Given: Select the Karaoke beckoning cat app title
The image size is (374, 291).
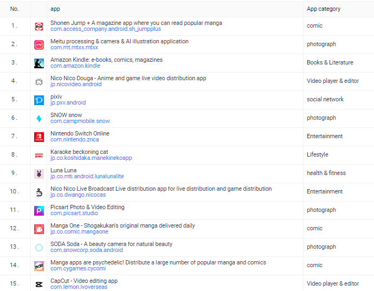Looking at the screenshot, I should 79,152.
